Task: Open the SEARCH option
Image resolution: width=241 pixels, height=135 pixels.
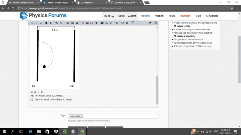Action: 212,16
